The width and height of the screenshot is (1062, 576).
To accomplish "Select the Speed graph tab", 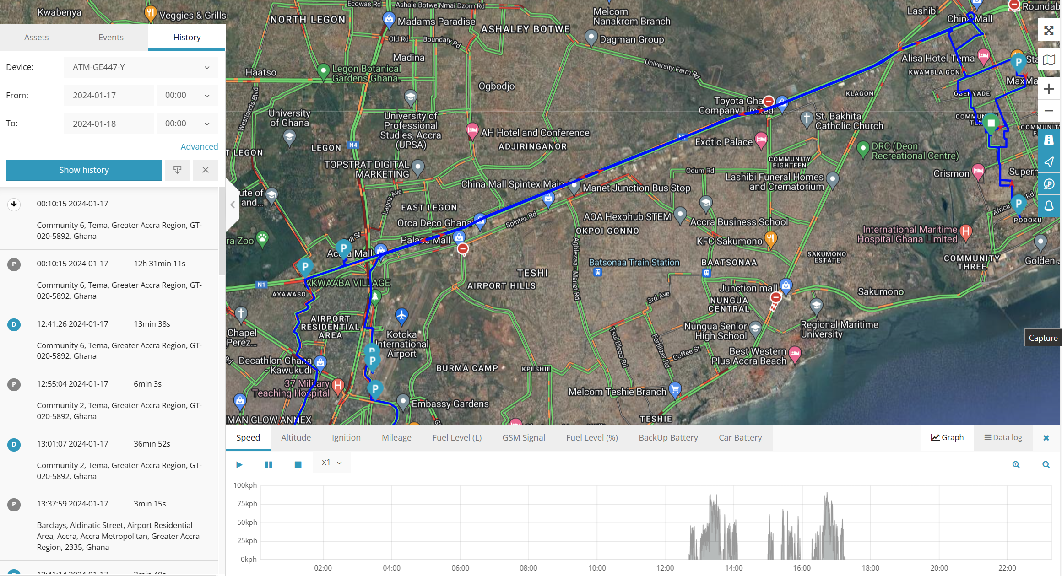I will (248, 438).
